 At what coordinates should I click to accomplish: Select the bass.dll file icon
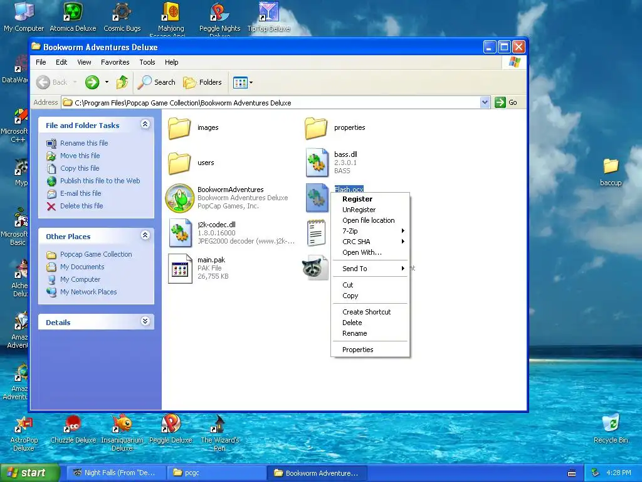[x=317, y=163]
